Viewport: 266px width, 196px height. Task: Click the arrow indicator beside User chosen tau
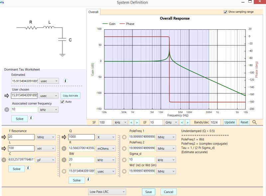coord(7,96)
